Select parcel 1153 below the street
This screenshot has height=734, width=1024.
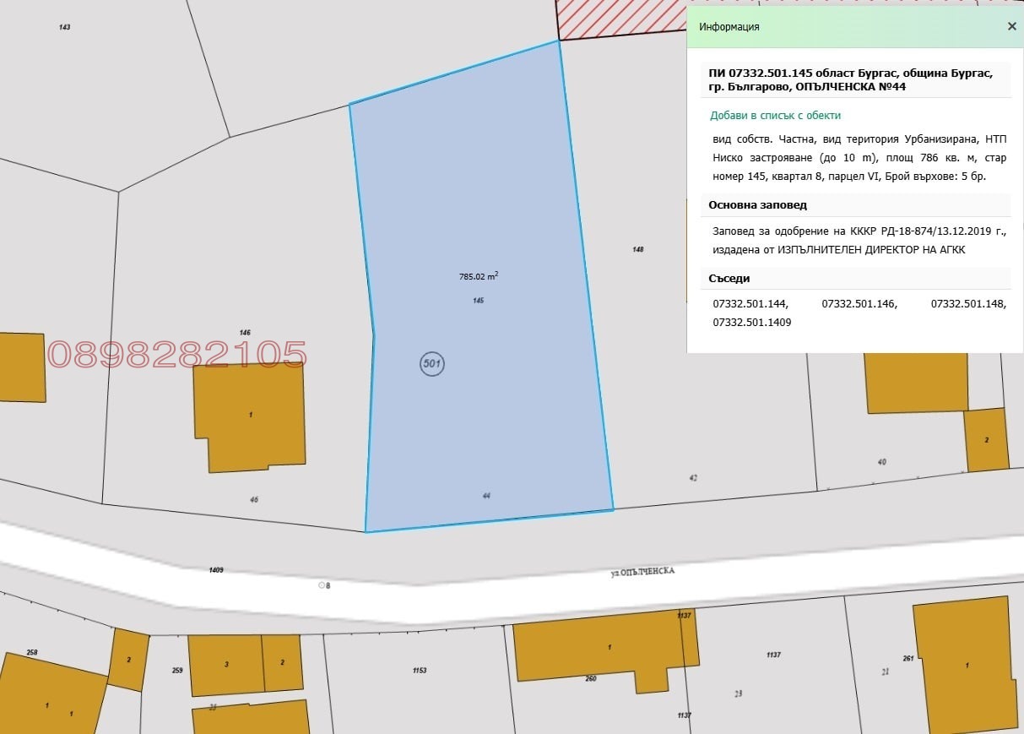click(x=419, y=671)
